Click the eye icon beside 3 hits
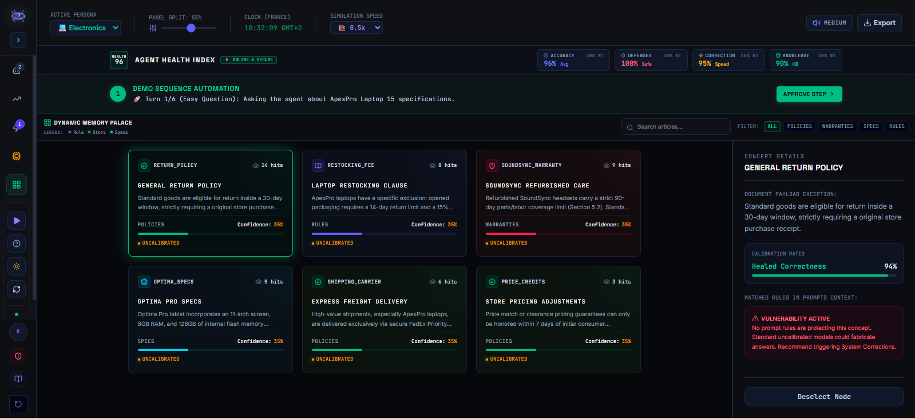 click(607, 282)
